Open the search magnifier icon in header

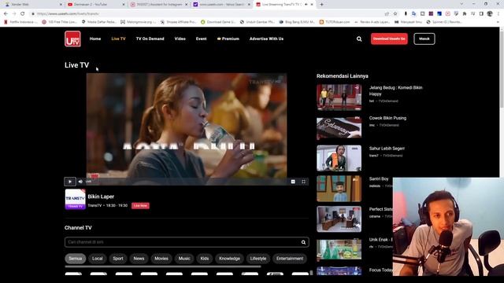pyautogui.click(x=359, y=39)
